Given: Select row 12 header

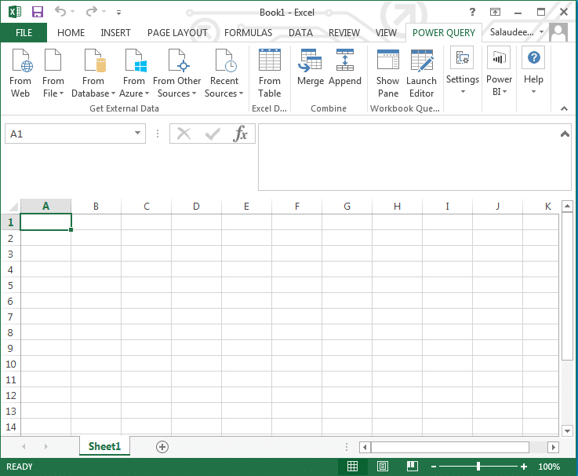Looking at the screenshot, I should [10, 396].
